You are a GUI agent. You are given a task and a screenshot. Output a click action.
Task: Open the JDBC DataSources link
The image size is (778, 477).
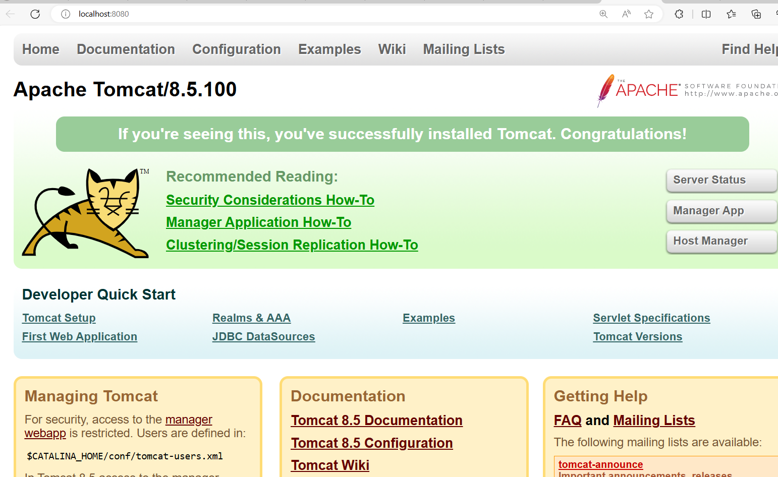point(263,337)
